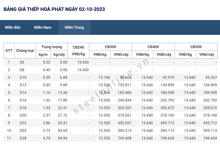Click the D10 CB500 price 13.840

tap(190, 77)
